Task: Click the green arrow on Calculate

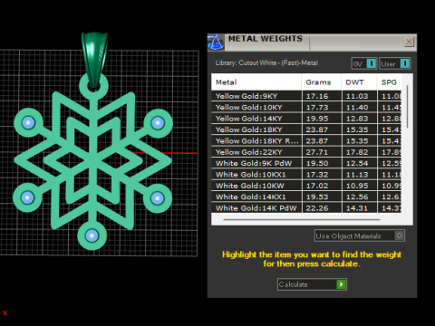Action: tap(341, 284)
